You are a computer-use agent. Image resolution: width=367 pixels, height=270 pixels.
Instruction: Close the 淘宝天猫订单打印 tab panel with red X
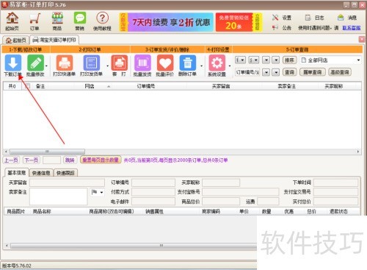coord(362,39)
